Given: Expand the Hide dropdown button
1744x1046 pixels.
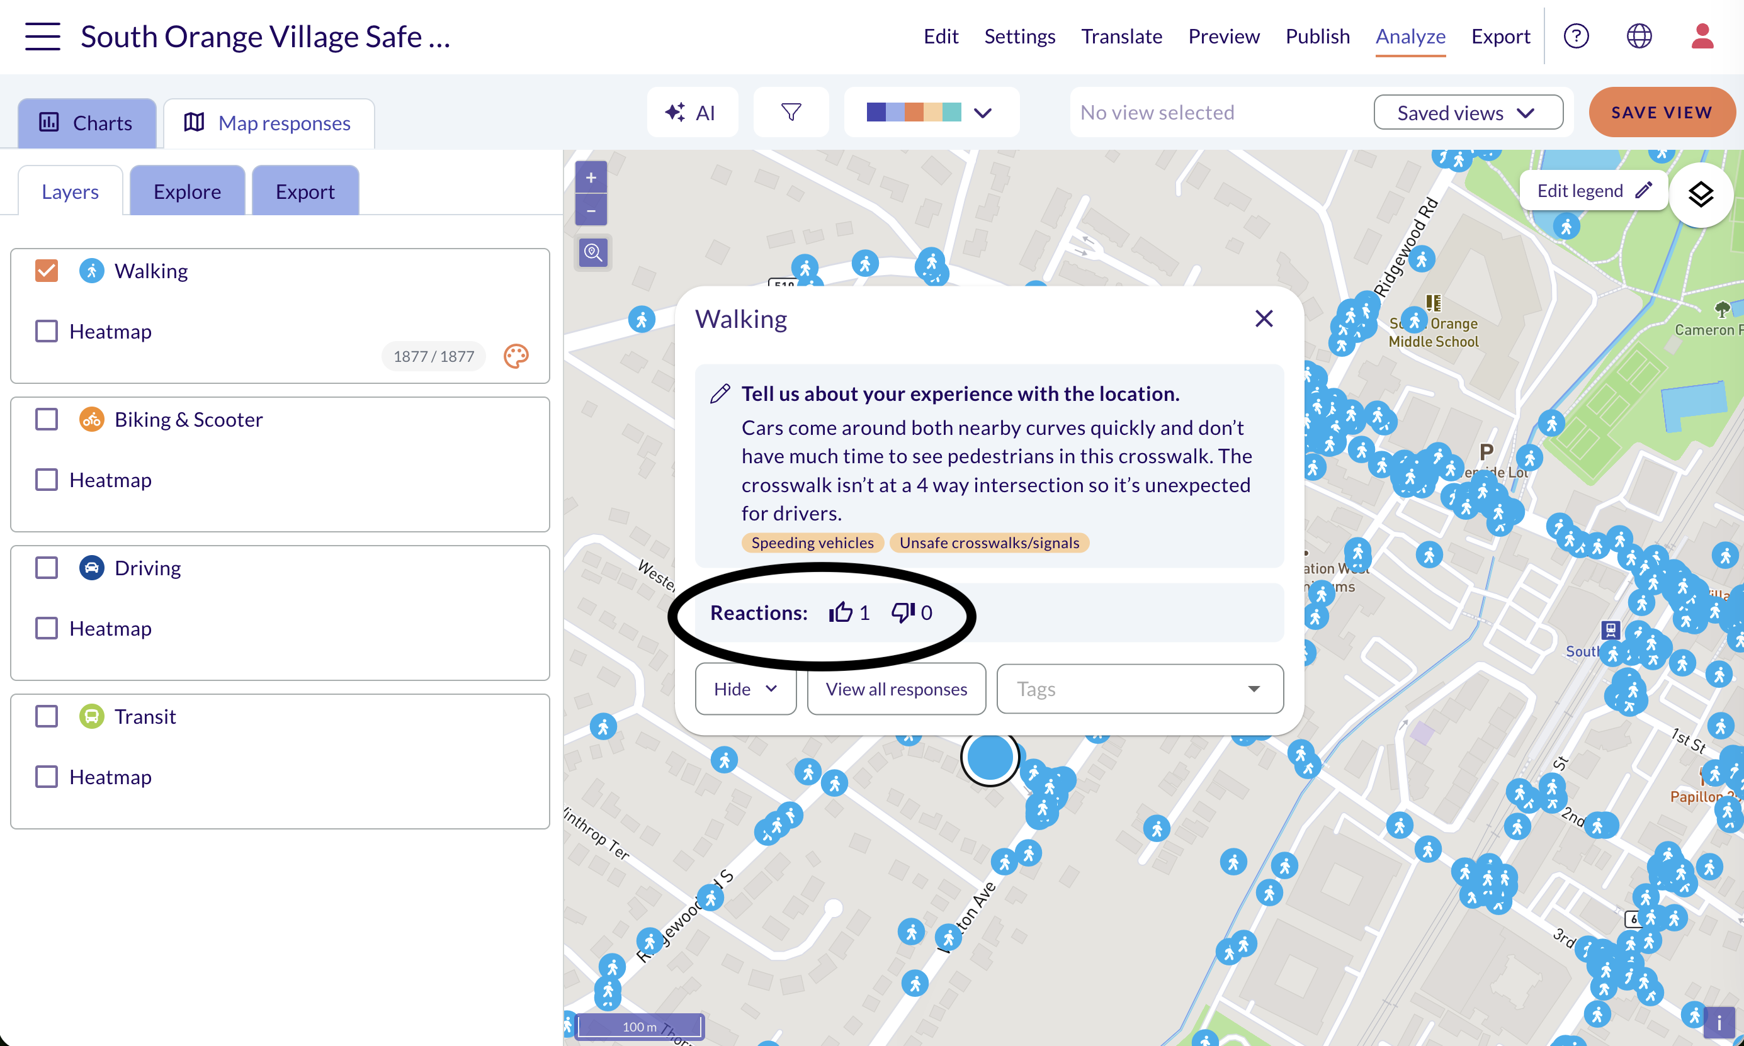Looking at the screenshot, I should coord(745,689).
